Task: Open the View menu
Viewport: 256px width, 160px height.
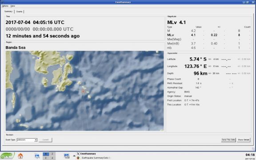Action: (x=12, y=6)
